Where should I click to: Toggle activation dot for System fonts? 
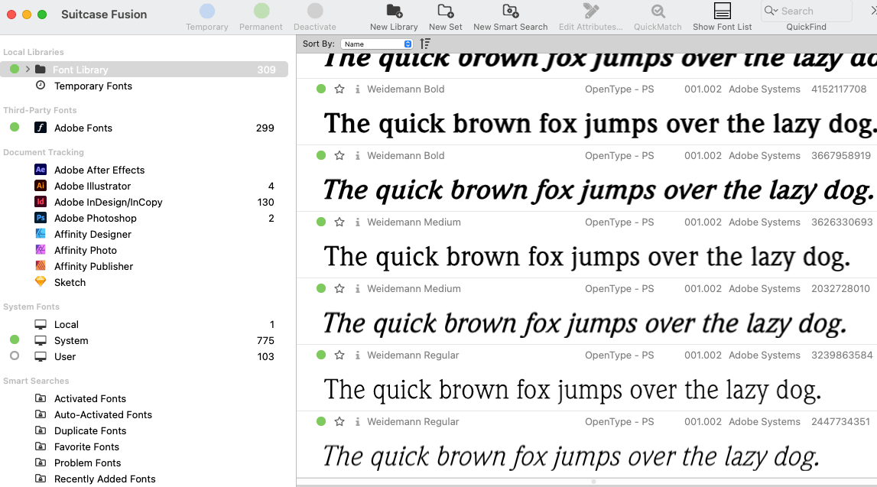(x=15, y=339)
